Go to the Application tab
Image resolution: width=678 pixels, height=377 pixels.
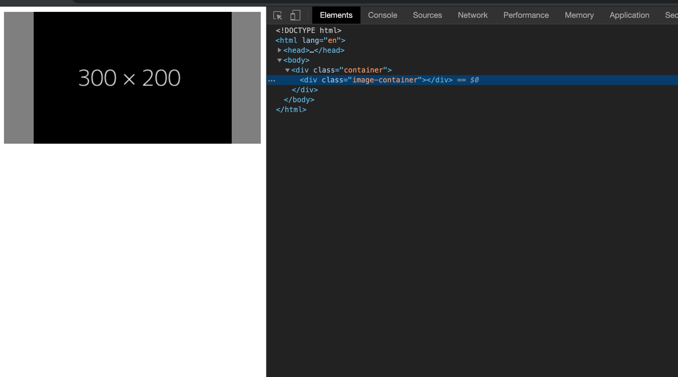pos(629,15)
